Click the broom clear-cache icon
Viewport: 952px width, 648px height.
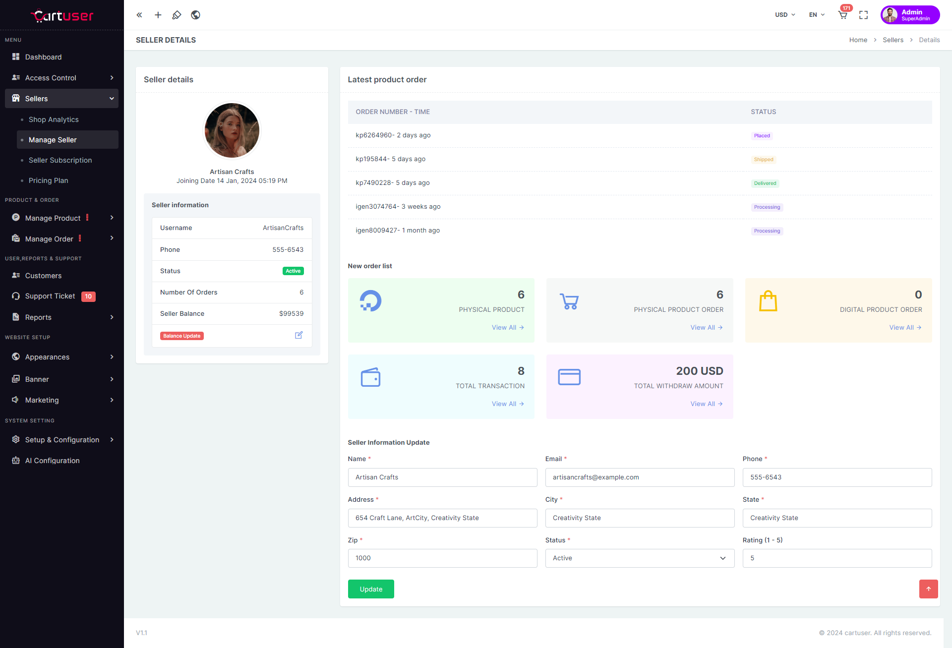pos(177,15)
